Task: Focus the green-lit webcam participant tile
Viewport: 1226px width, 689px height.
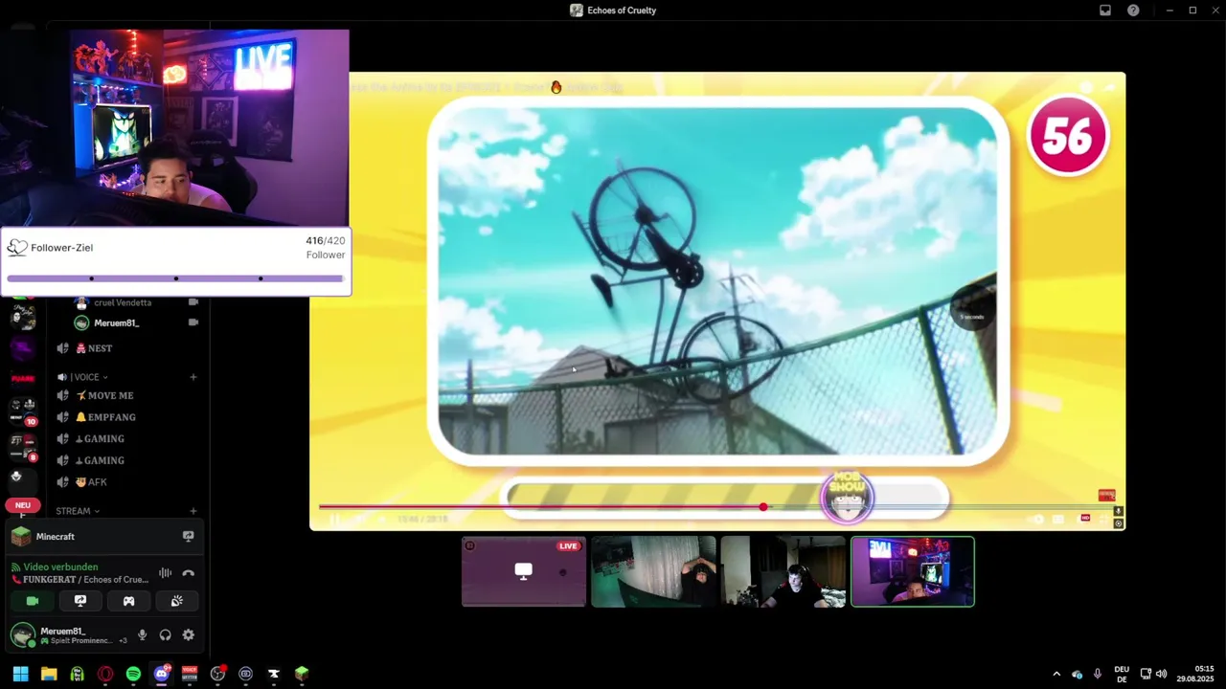Action: (653, 572)
